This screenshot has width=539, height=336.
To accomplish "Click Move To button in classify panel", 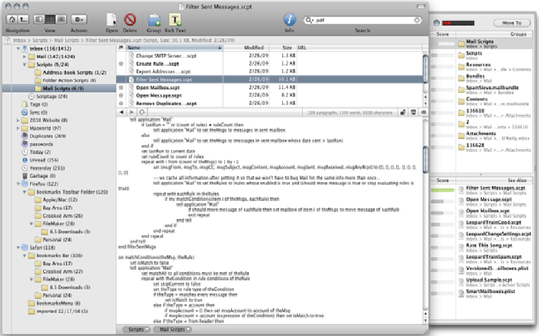I will tap(511, 23).
